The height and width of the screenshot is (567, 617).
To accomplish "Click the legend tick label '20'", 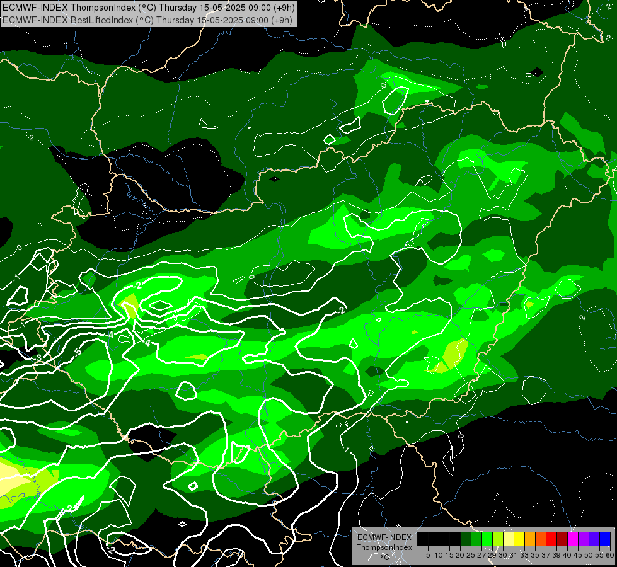I will click(461, 555).
